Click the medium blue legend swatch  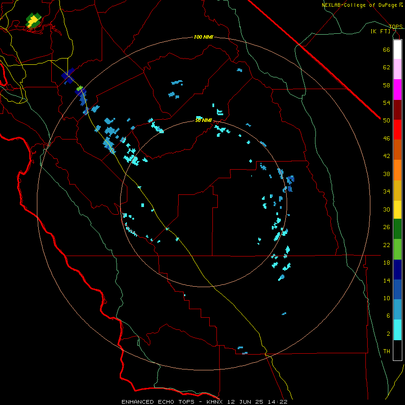point(397,289)
